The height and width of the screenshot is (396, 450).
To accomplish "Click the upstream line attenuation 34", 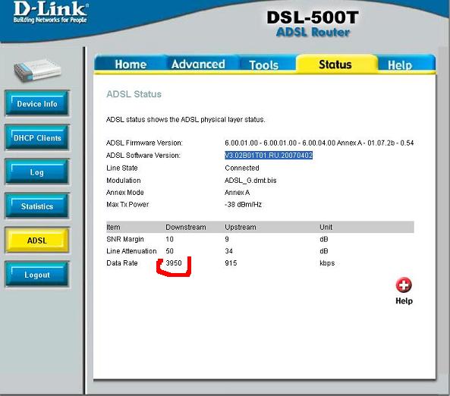I will 228,251.
